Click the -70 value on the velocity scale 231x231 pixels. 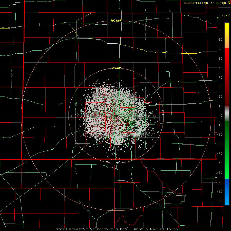tap(219, 182)
